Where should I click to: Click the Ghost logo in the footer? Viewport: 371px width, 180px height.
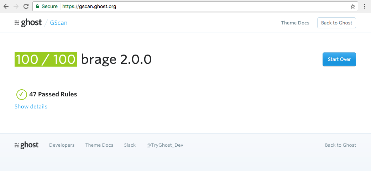pos(26,145)
